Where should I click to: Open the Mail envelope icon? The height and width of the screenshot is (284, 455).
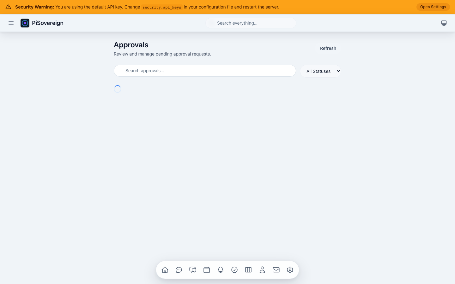[276, 270]
